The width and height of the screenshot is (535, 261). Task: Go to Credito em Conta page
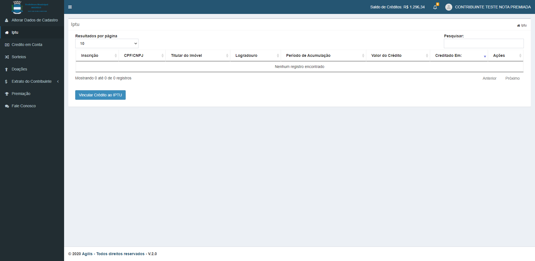pos(27,45)
